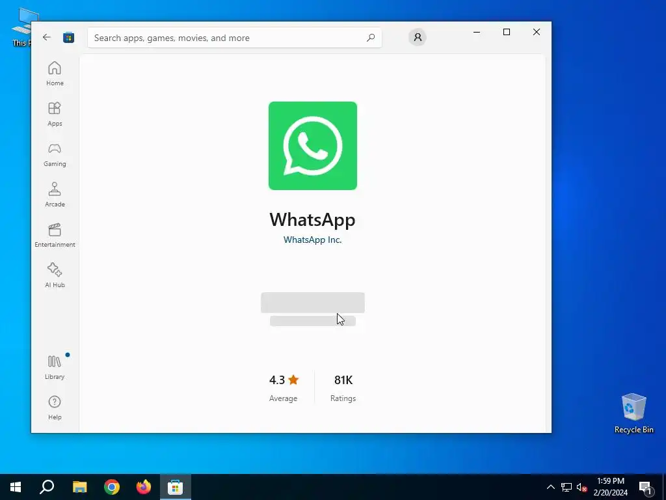Image resolution: width=666 pixels, height=500 pixels.
Task: Open Home in the sidebar
Action: tap(55, 74)
